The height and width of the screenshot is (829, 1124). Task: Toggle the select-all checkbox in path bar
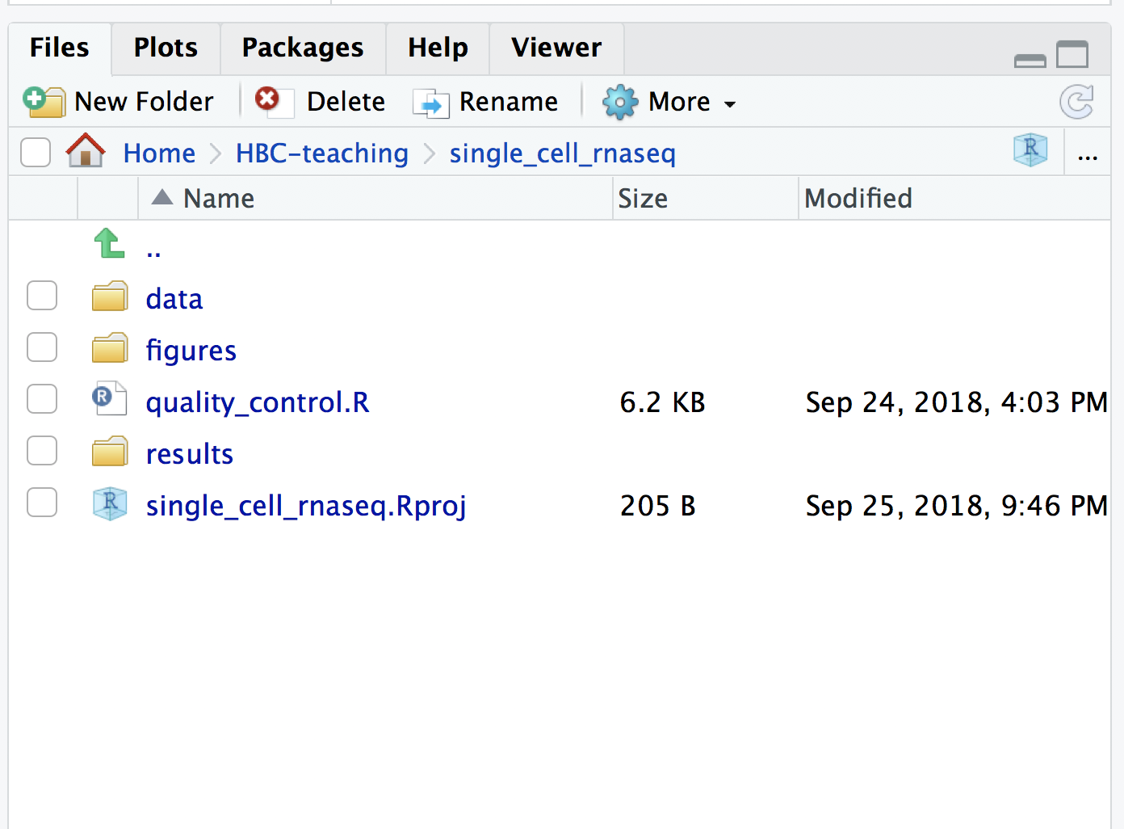tap(36, 152)
